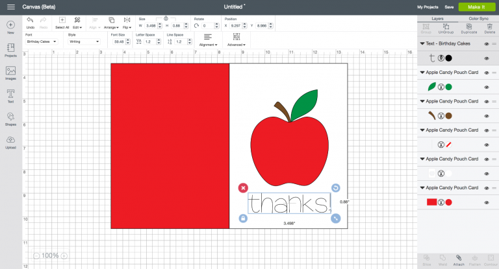Open the Alignment dropdown
Image resolution: width=499 pixels, height=269 pixels.
click(208, 40)
